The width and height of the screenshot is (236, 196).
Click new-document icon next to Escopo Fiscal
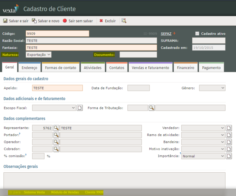tap(80, 108)
